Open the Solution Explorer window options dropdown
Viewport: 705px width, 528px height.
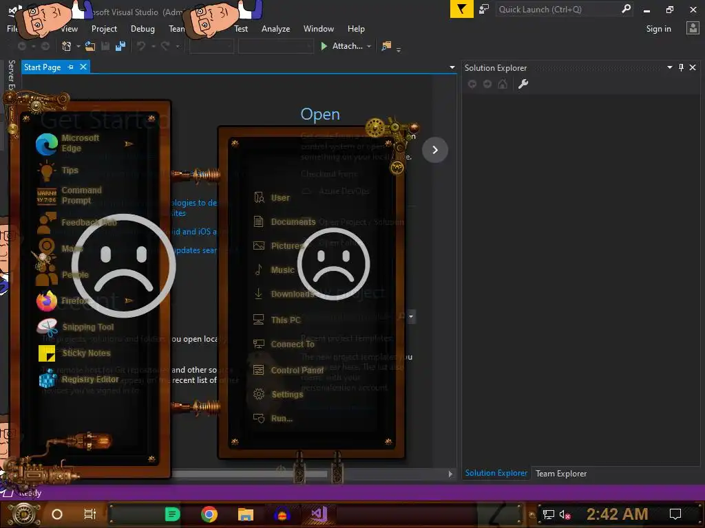(669, 67)
